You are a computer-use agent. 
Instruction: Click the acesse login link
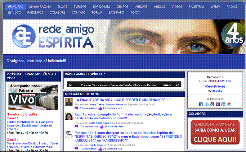click(x=217, y=91)
